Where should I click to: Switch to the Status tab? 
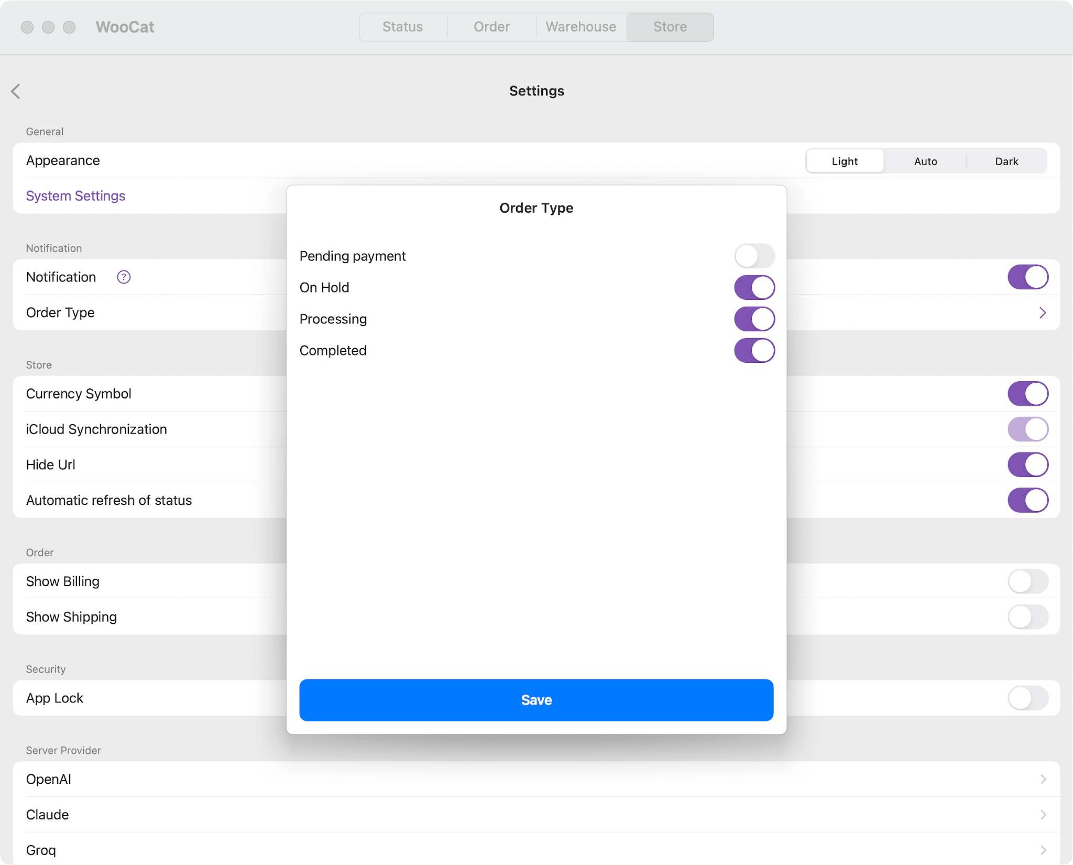[402, 27]
